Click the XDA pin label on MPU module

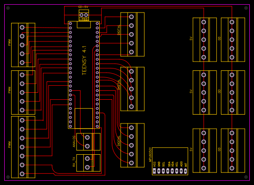[172, 164]
